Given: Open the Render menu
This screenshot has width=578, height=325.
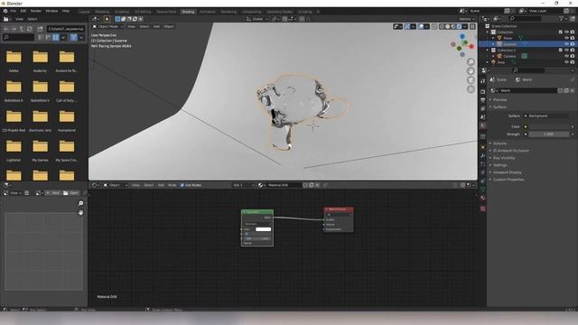Looking at the screenshot, I should (x=36, y=11).
